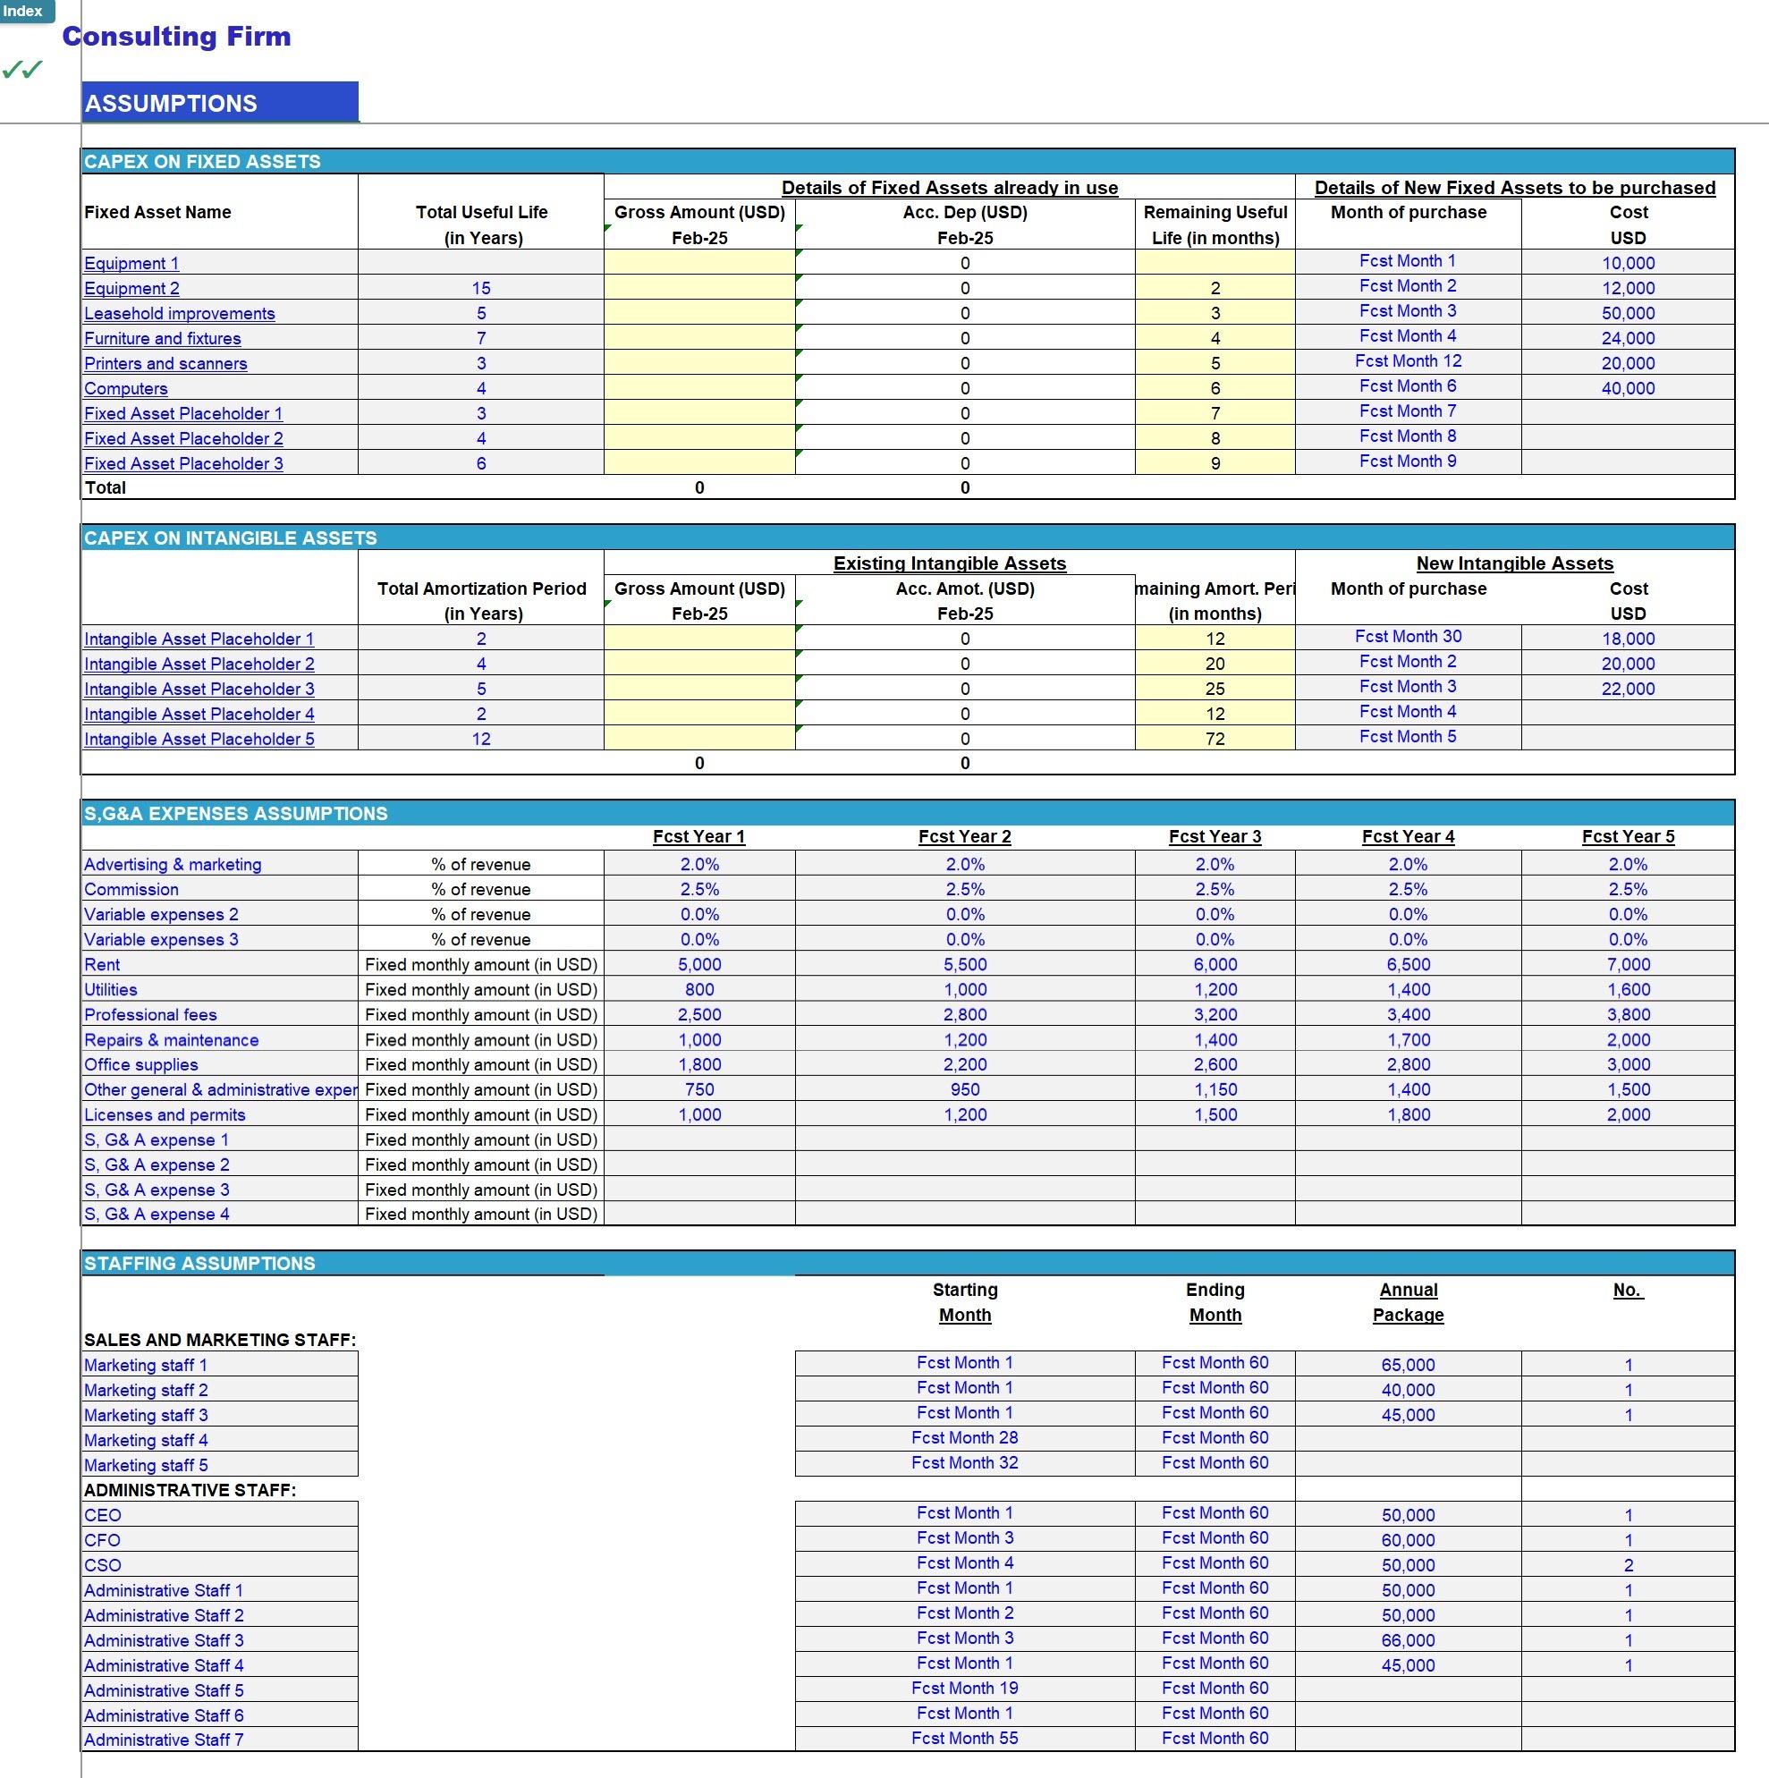Select the Annual Package column header
This screenshot has height=1778, width=1769.
(x=1409, y=1302)
